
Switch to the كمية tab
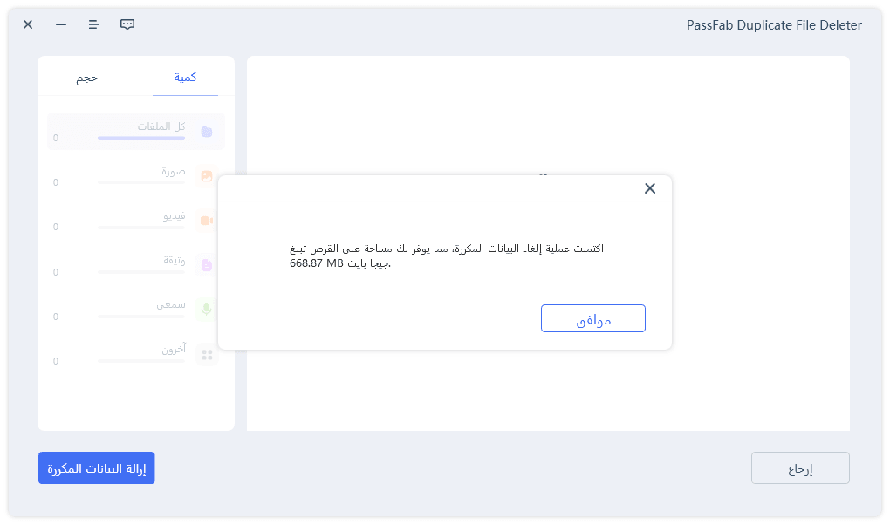[185, 77]
